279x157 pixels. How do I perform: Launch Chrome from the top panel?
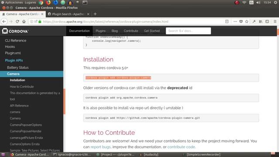41,3
